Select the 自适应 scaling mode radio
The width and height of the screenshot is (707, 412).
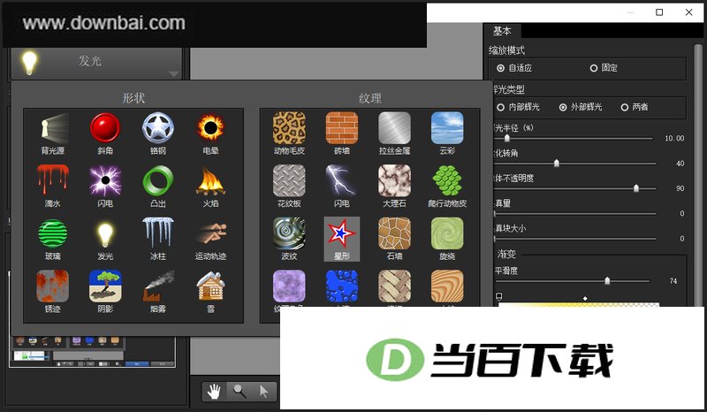[514, 68]
